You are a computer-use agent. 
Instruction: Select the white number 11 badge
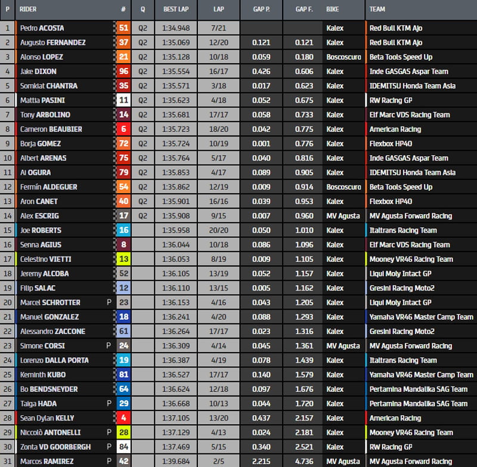pyautogui.click(x=123, y=100)
